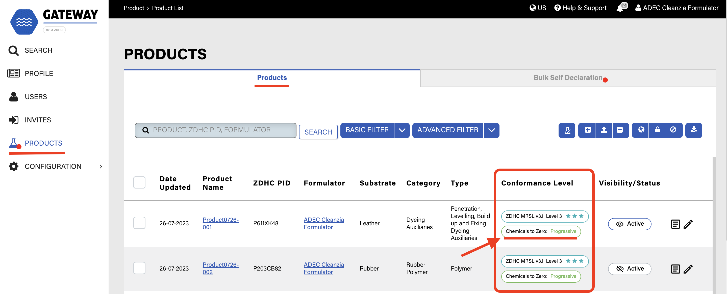Check the row checkbox for Product0726-001
Screen dimensions: 727x294
[x=139, y=223]
